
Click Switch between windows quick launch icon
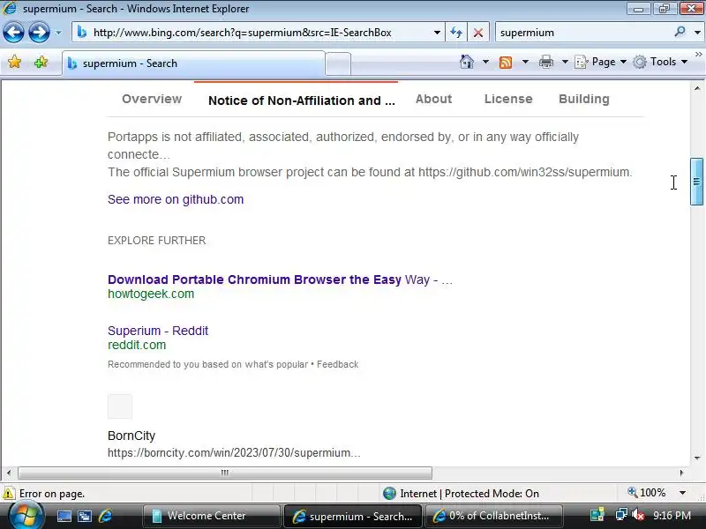pyautogui.click(x=85, y=516)
